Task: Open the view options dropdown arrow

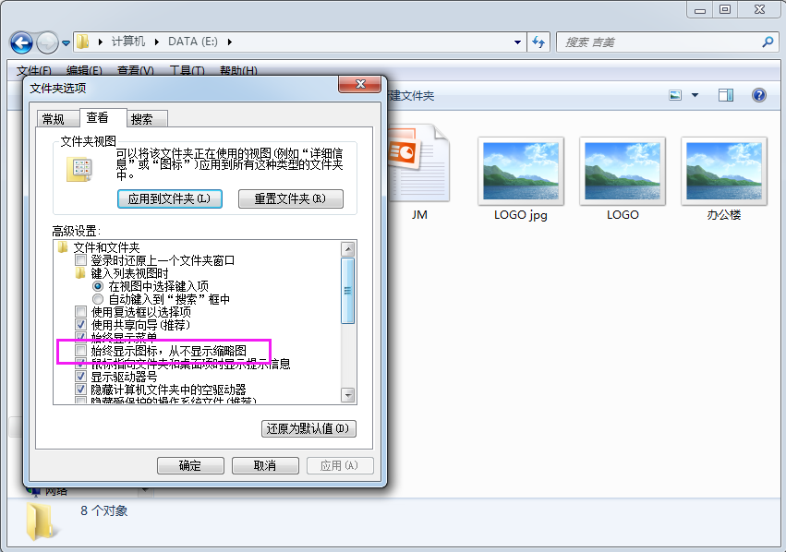Action: pyautogui.click(x=695, y=95)
